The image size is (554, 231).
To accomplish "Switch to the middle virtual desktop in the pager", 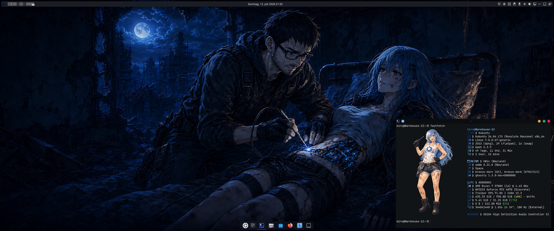I will [x=21, y=4].
